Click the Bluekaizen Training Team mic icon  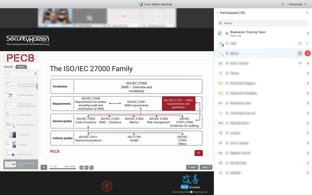(308, 34)
